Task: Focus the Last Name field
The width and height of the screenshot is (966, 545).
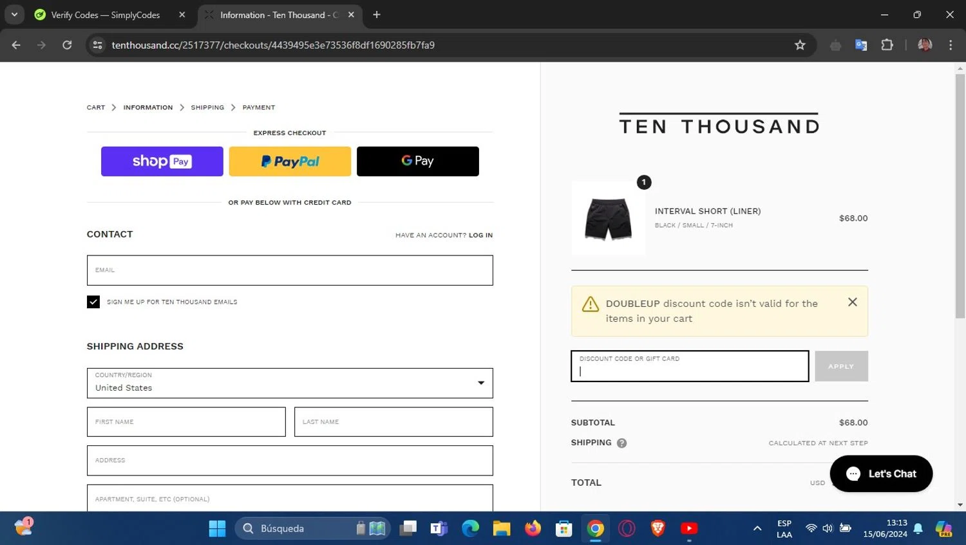Action: pyautogui.click(x=393, y=422)
